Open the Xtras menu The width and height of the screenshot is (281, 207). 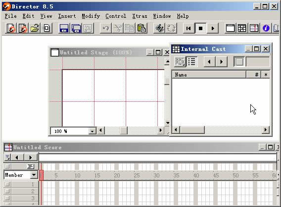(x=140, y=16)
